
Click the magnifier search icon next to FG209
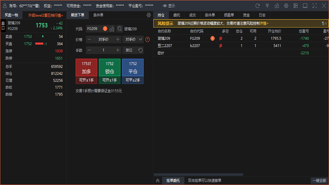coord(120,29)
